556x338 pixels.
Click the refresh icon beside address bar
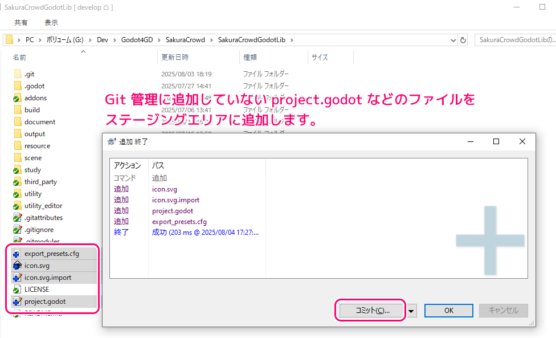coord(463,40)
